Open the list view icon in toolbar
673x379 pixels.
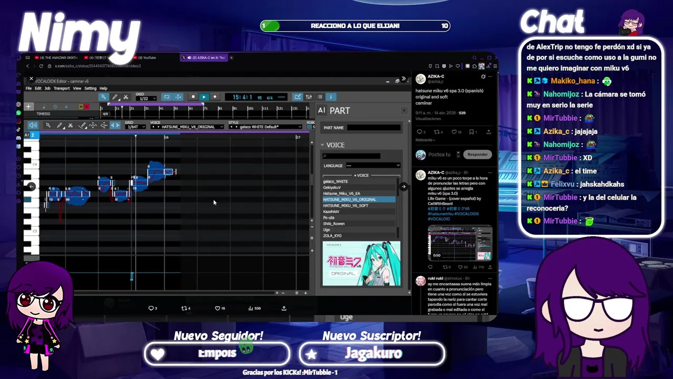(320, 97)
